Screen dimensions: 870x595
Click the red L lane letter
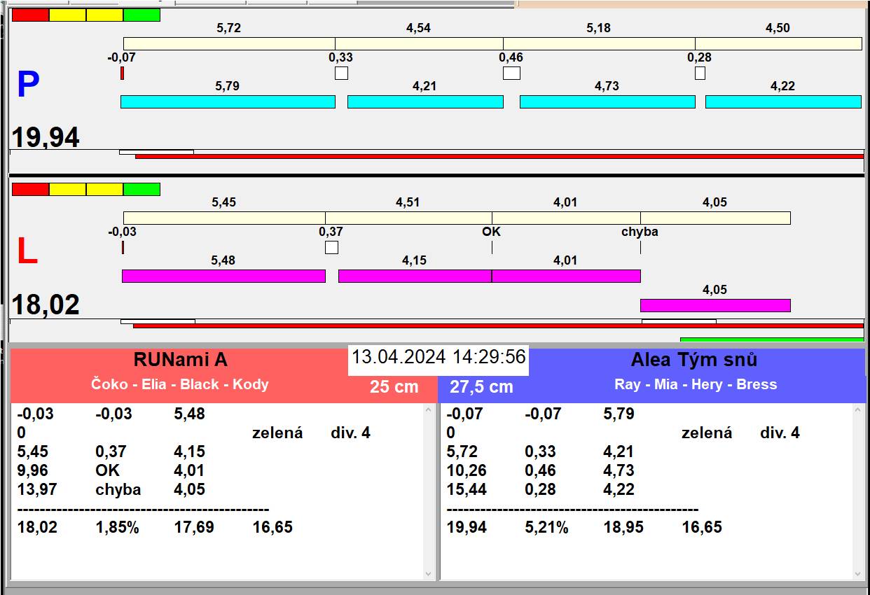tap(27, 252)
